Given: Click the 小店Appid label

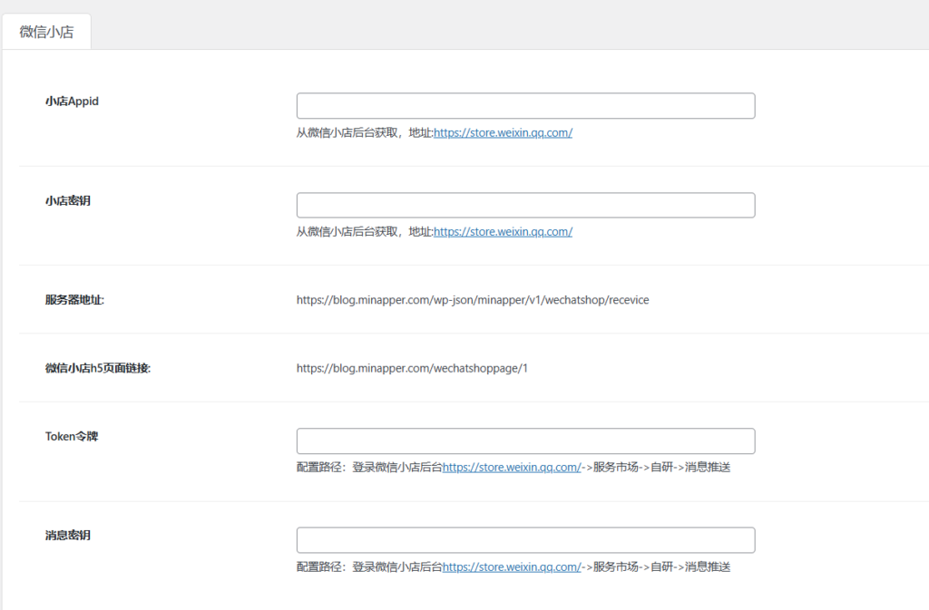Looking at the screenshot, I should (x=72, y=102).
